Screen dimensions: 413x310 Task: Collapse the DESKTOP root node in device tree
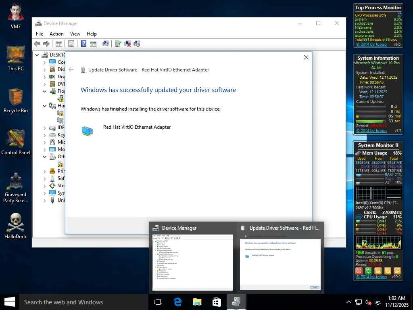[37, 55]
